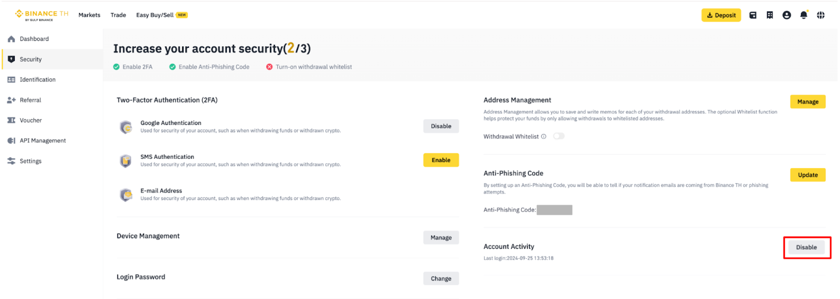
Task: Open the orders receipt icon
Action: [770, 15]
